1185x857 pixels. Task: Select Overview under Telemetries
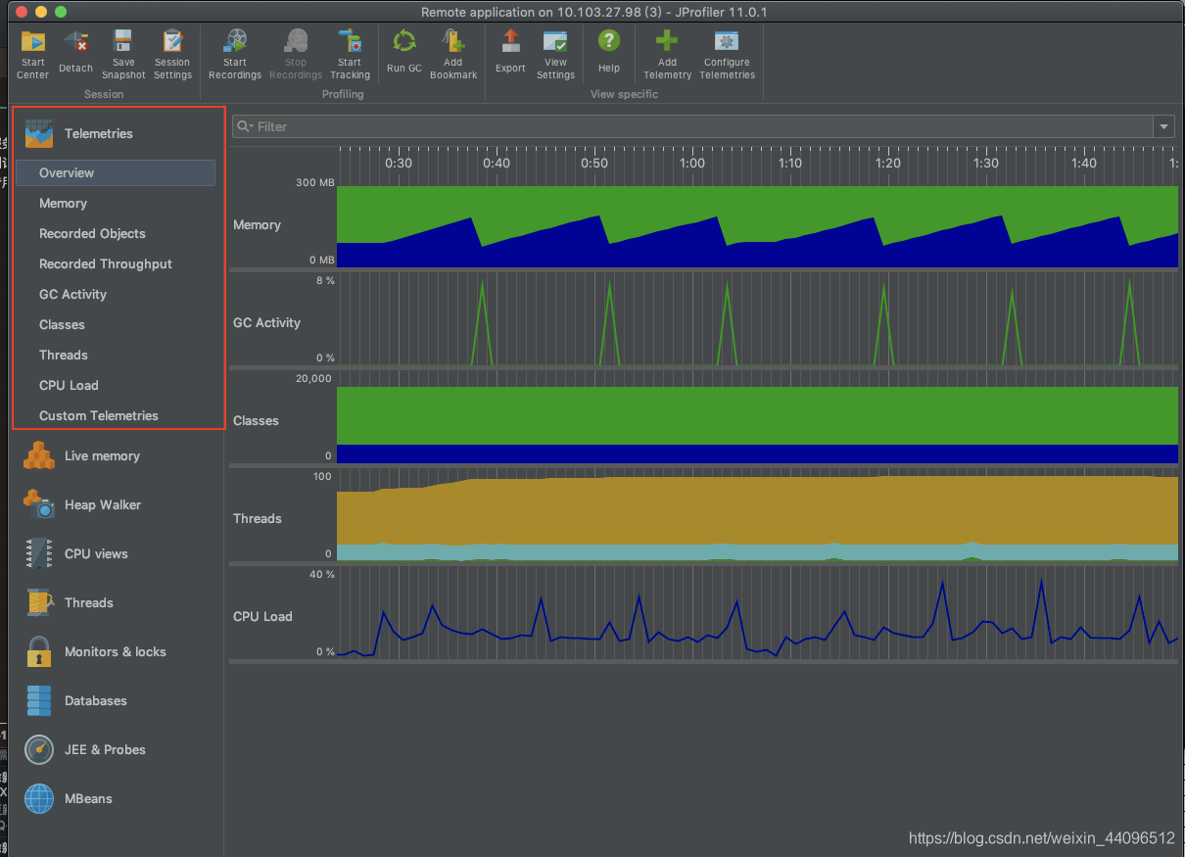click(x=116, y=172)
